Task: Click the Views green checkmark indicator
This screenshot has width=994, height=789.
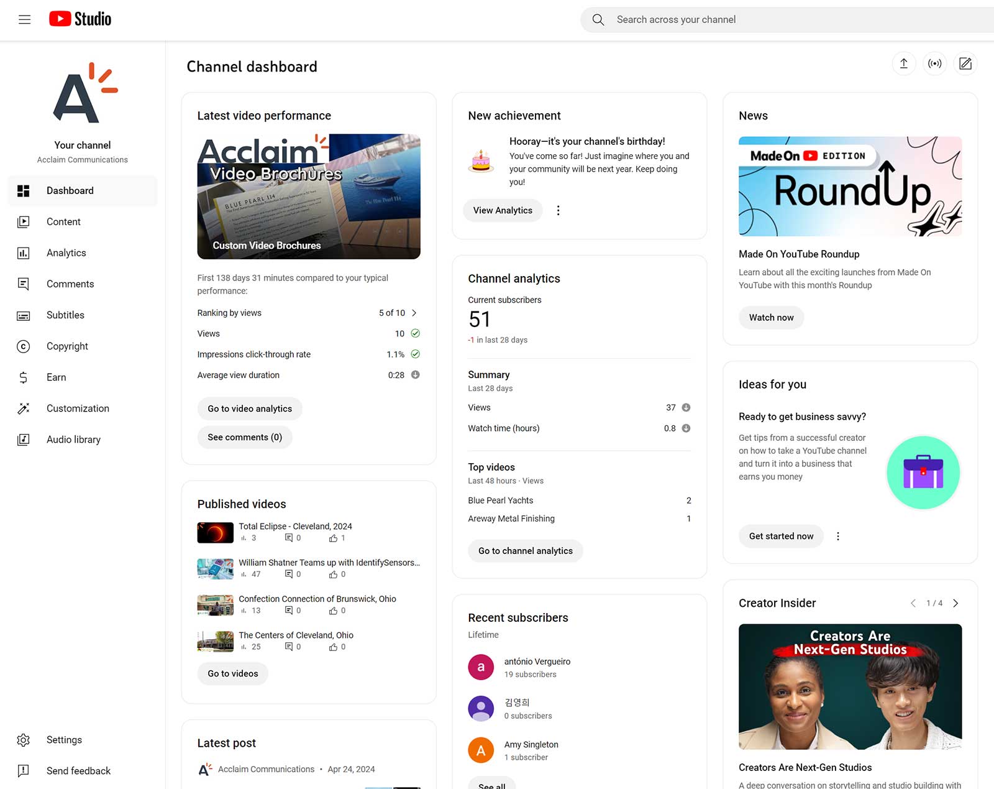Action: tap(416, 333)
